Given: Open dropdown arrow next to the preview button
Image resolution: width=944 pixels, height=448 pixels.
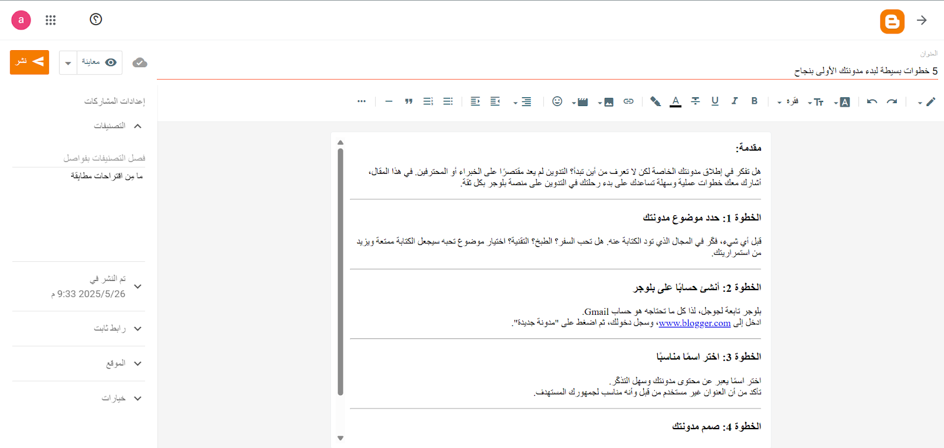Looking at the screenshot, I should (x=68, y=63).
